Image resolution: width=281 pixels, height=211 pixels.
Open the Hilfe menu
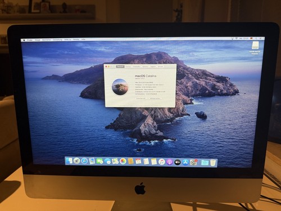pyautogui.click(x=83, y=39)
